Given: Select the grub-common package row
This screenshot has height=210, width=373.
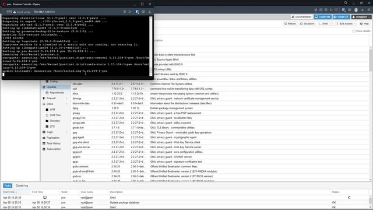Looking at the screenshot, I should click(x=220, y=167).
